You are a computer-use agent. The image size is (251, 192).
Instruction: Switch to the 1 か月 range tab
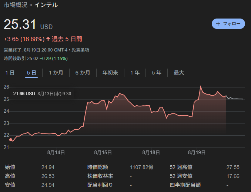[x=56, y=73]
